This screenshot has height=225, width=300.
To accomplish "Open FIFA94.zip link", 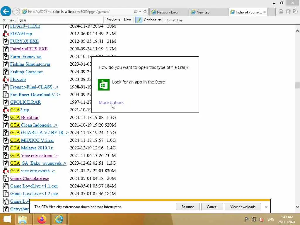I will click(x=21, y=34).
